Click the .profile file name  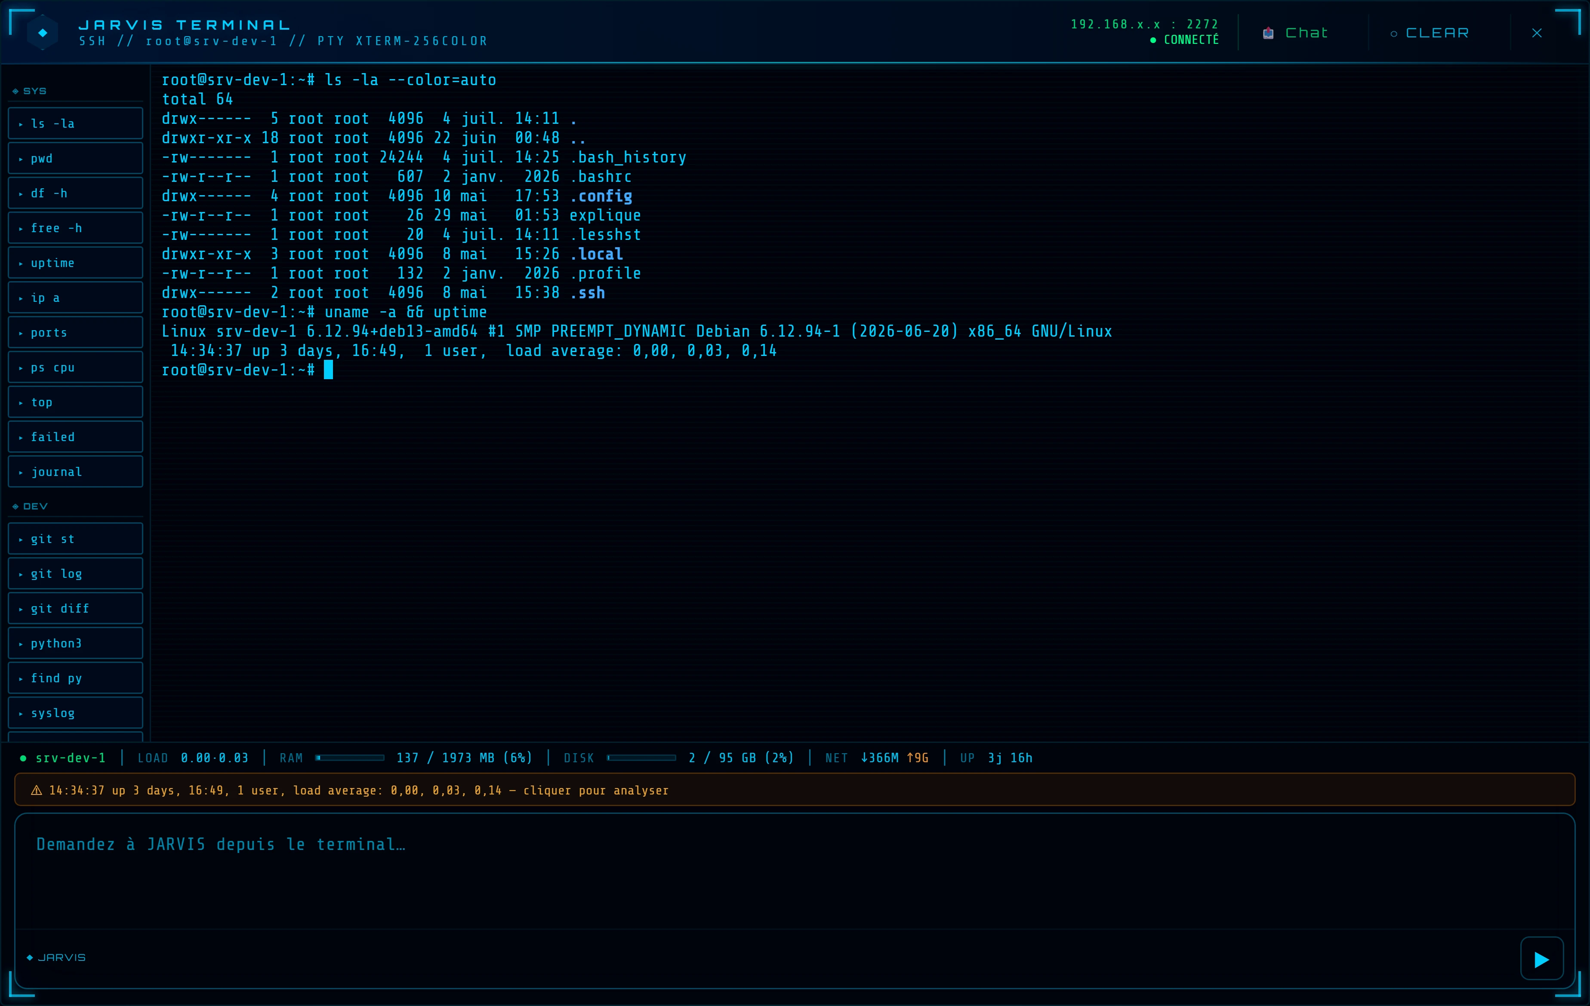click(x=605, y=274)
